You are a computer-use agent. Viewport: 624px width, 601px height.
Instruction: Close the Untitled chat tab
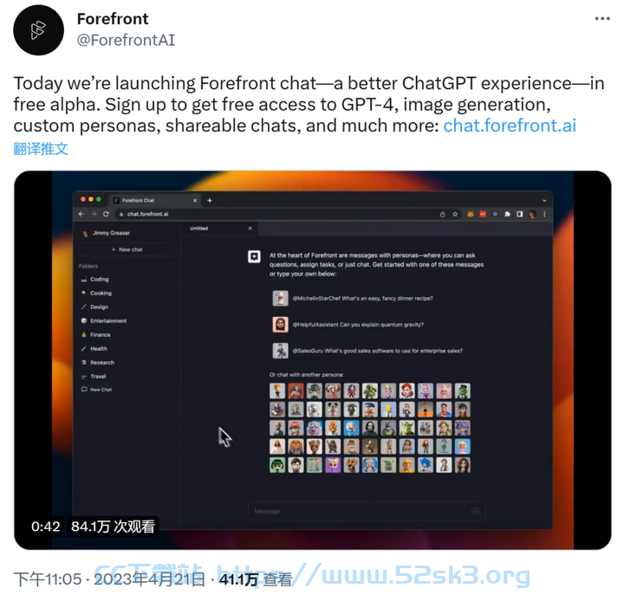(x=250, y=229)
